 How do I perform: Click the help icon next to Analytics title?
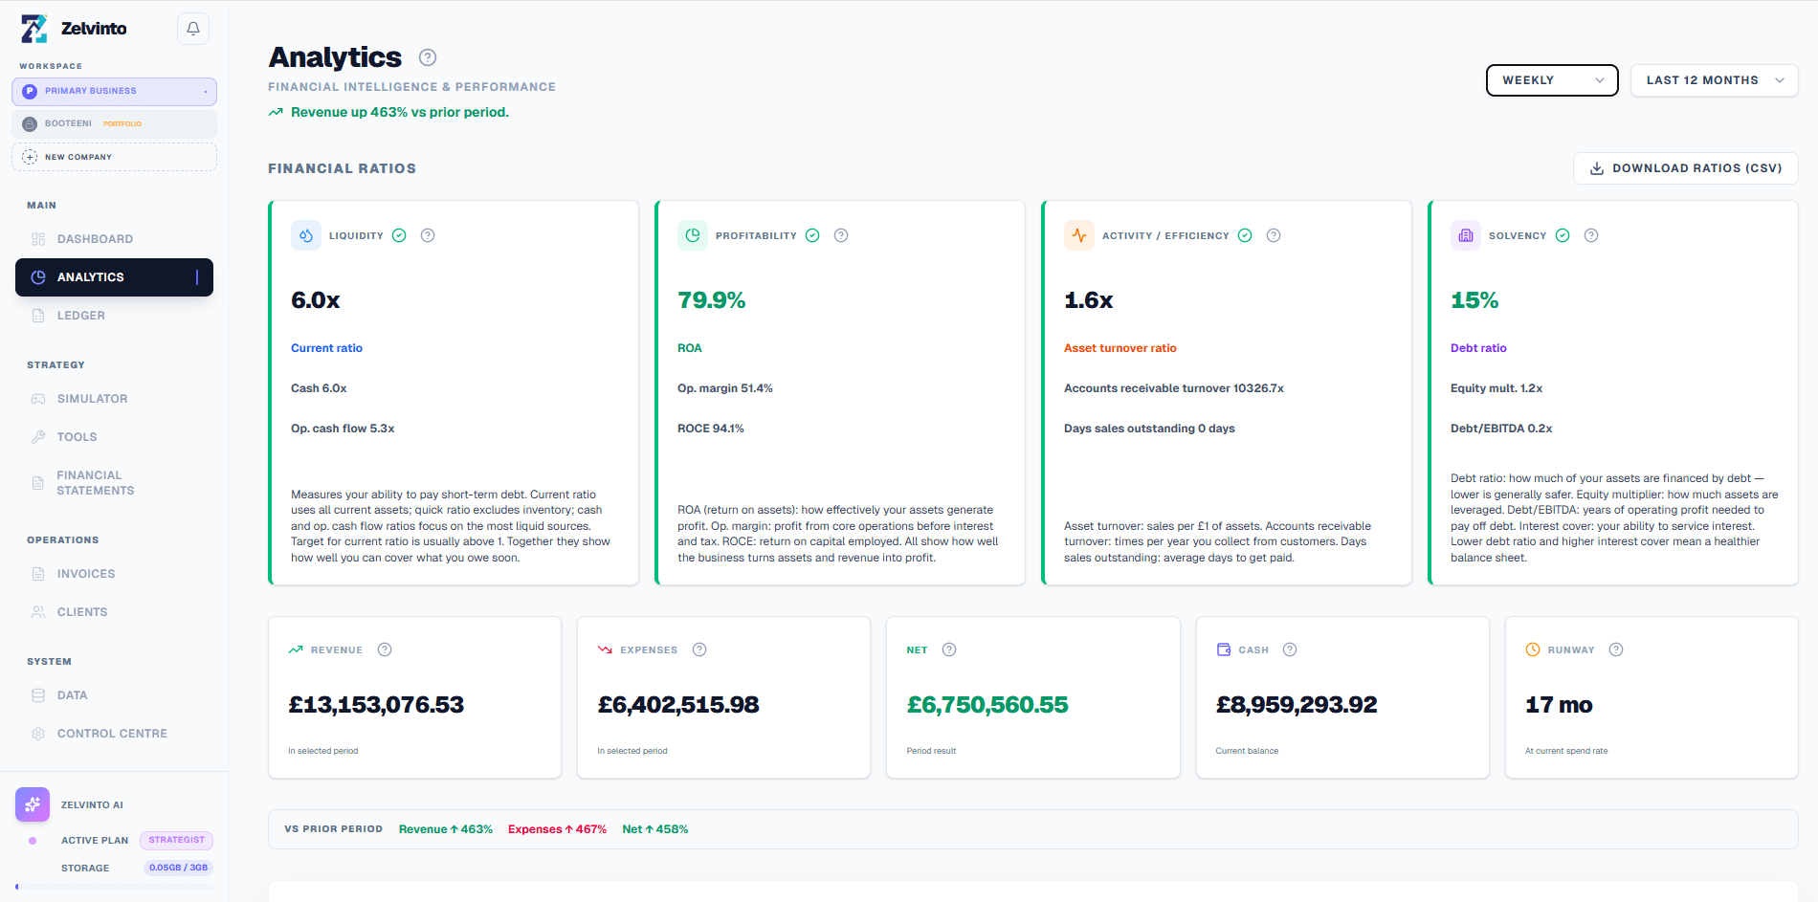point(428,57)
